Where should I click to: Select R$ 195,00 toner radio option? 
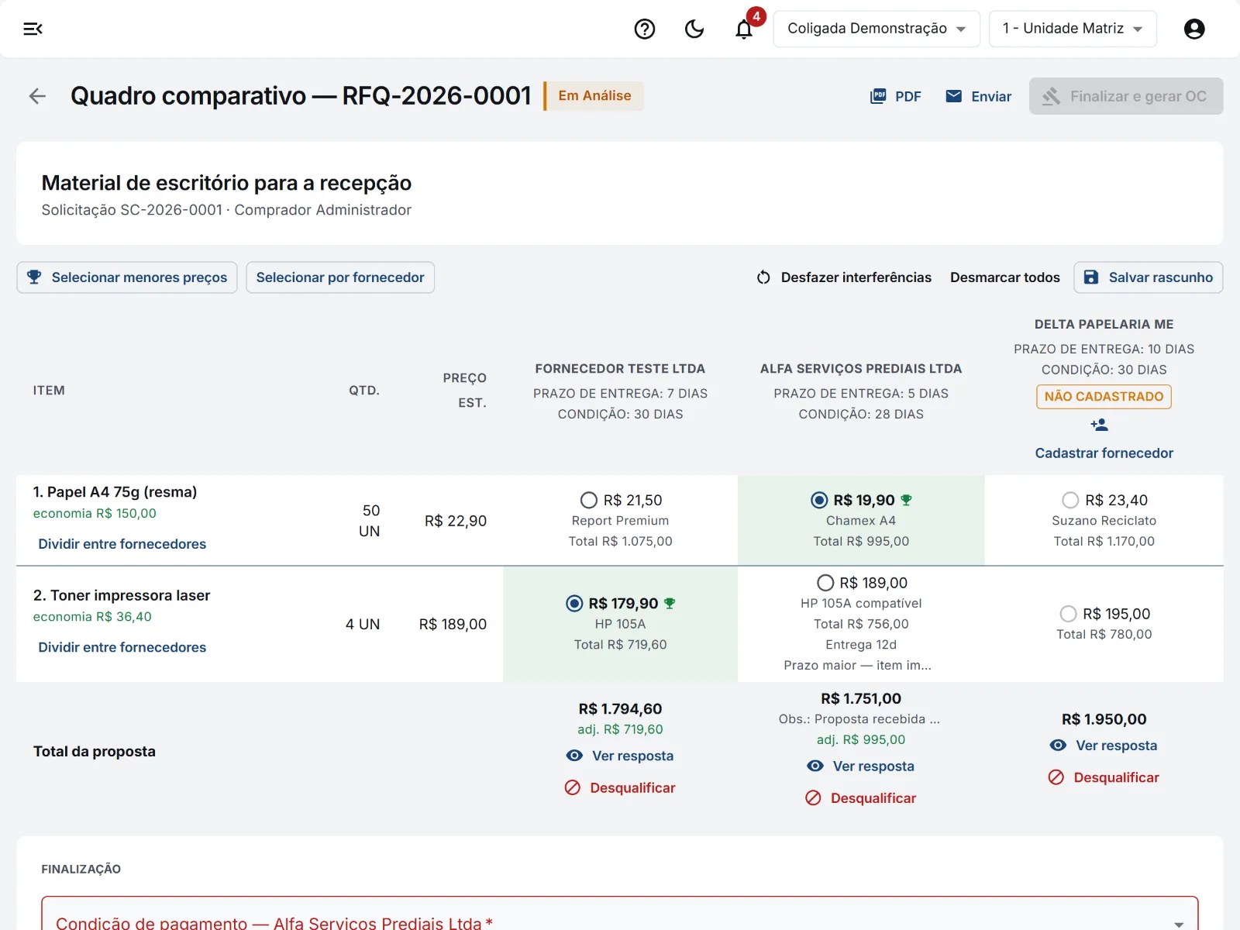click(x=1068, y=614)
